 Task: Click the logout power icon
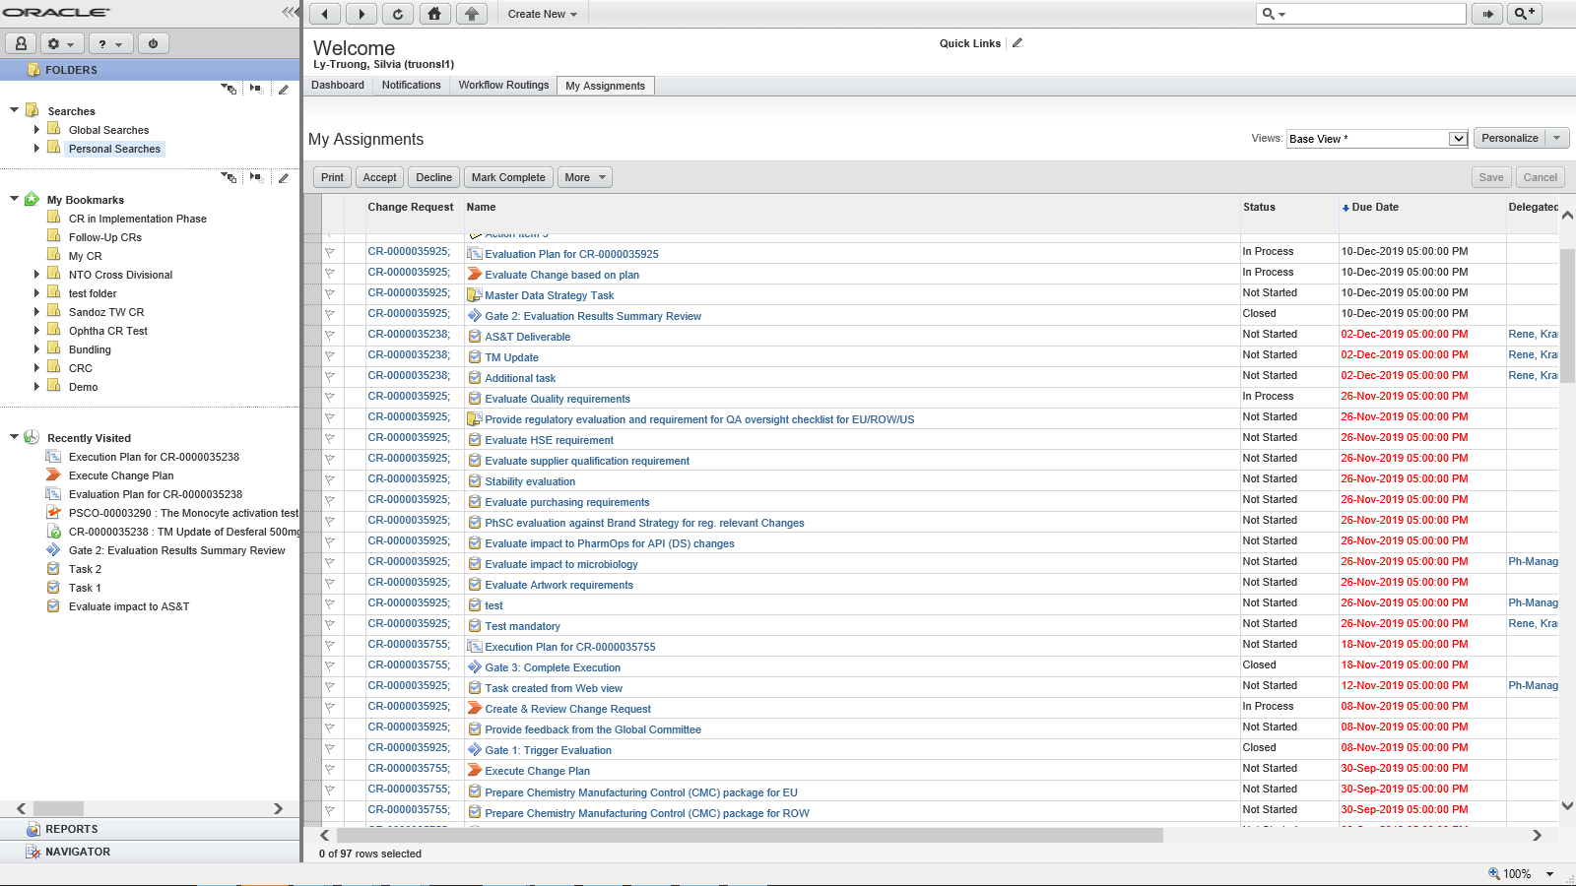click(x=153, y=44)
